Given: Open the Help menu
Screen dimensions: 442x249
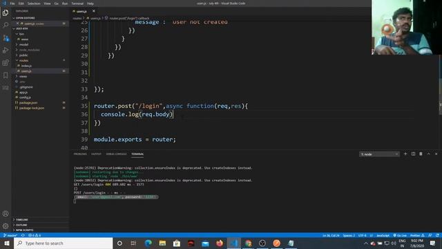Looking at the screenshot, I should (x=90, y=3).
